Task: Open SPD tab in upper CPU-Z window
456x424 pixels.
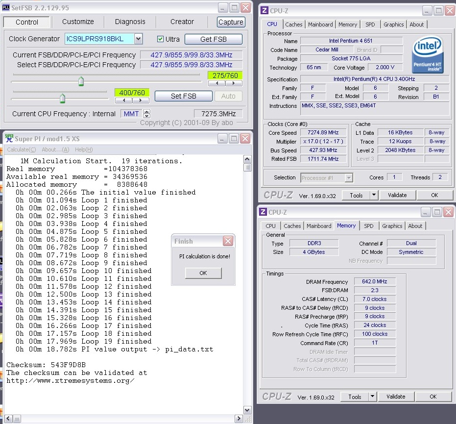Action: pyautogui.click(x=370, y=25)
